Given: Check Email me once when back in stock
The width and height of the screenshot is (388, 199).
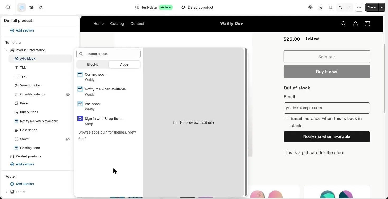Looking at the screenshot, I should (286, 118).
